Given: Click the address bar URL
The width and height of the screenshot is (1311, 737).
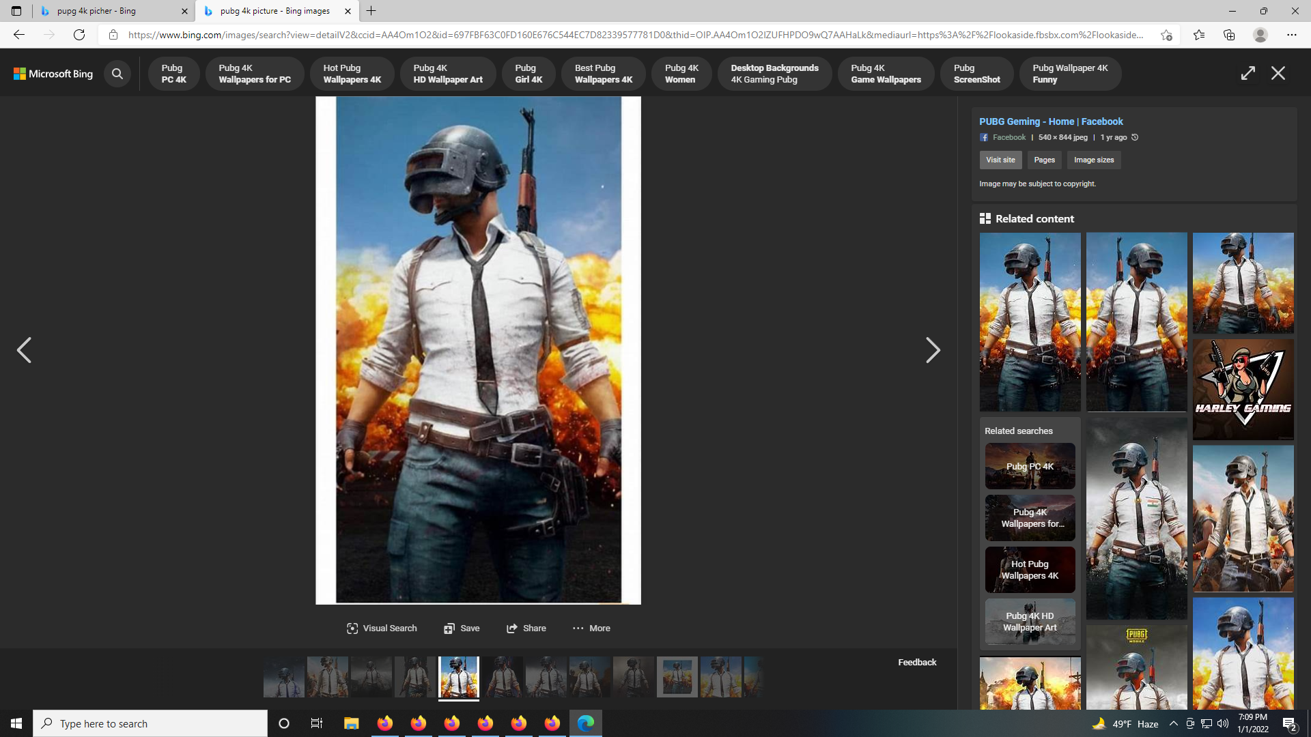Looking at the screenshot, I should click(635, 35).
